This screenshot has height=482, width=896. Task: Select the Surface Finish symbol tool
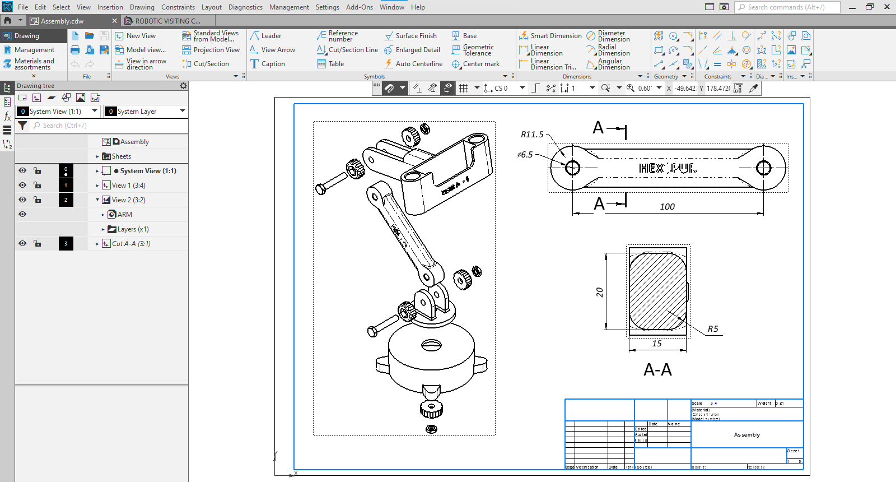(x=410, y=36)
